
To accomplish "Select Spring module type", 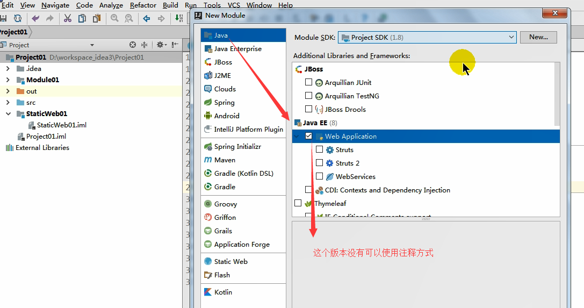I will [x=243, y=103].
